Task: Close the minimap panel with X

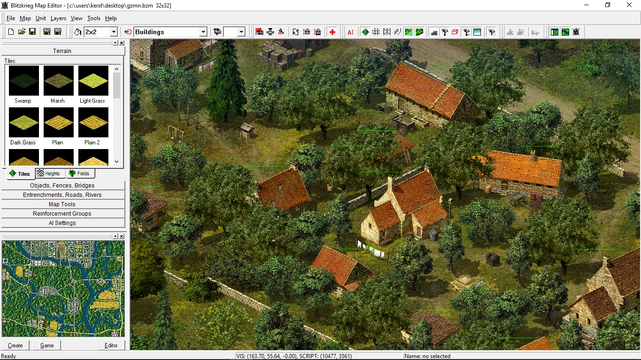Action: tap(122, 237)
